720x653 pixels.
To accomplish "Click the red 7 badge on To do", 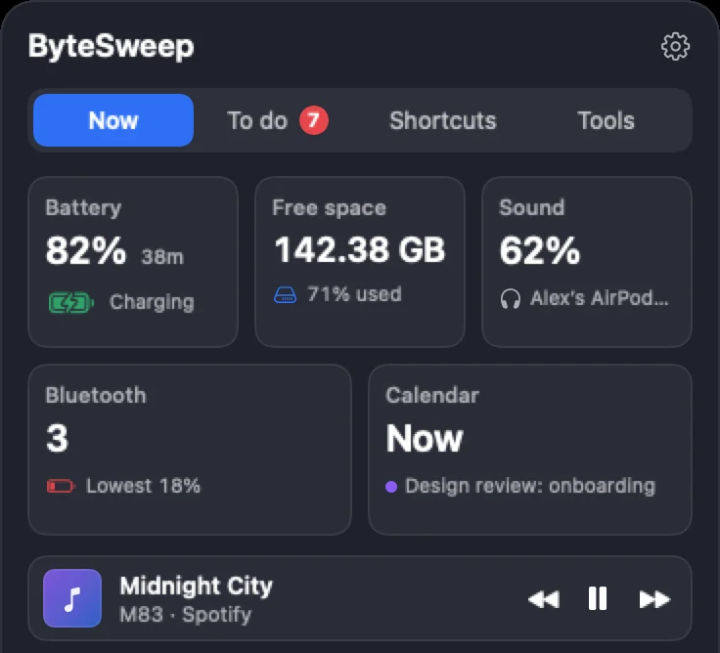I will pos(314,120).
